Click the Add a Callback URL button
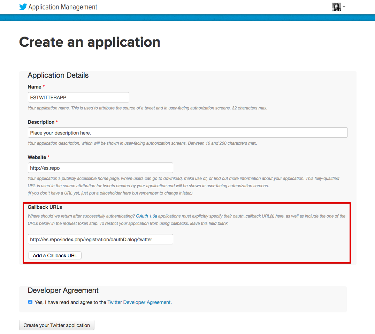 (55, 256)
